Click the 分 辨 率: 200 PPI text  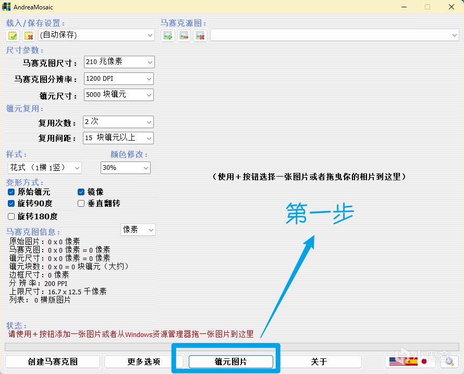click(38, 283)
